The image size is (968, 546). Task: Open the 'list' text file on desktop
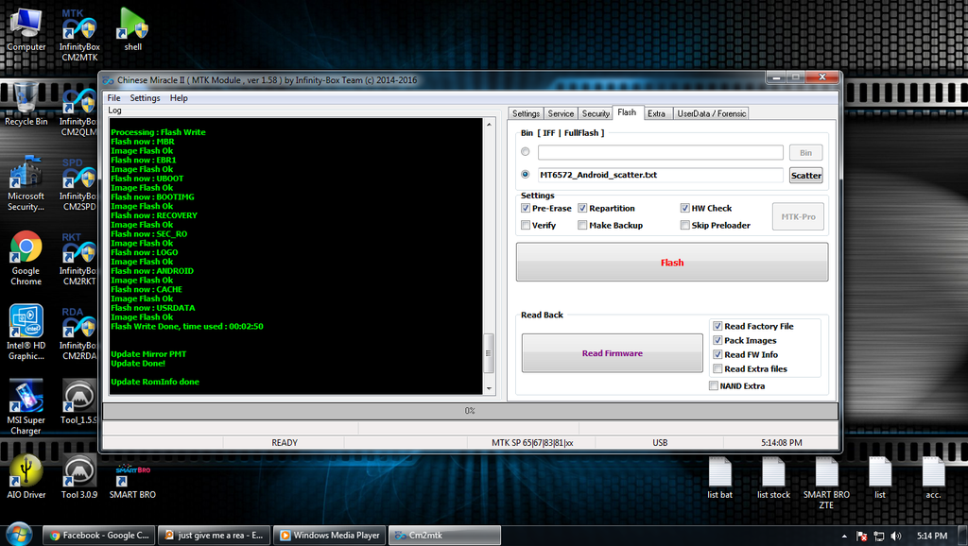pyautogui.click(x=880, y=478)
